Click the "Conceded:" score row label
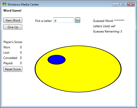The width and height of the screenshot is (137, 108). tap(10, 58)
